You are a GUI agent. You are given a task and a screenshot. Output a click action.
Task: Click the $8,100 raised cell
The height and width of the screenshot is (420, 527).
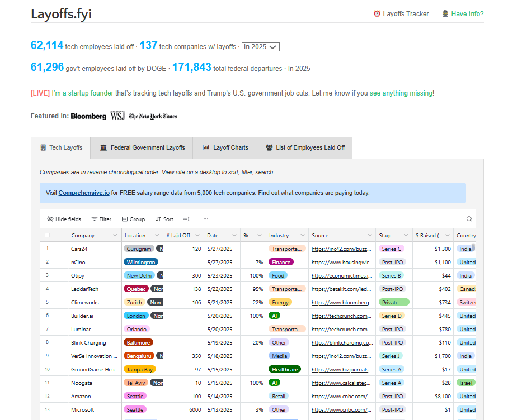[x=433, y=396]
